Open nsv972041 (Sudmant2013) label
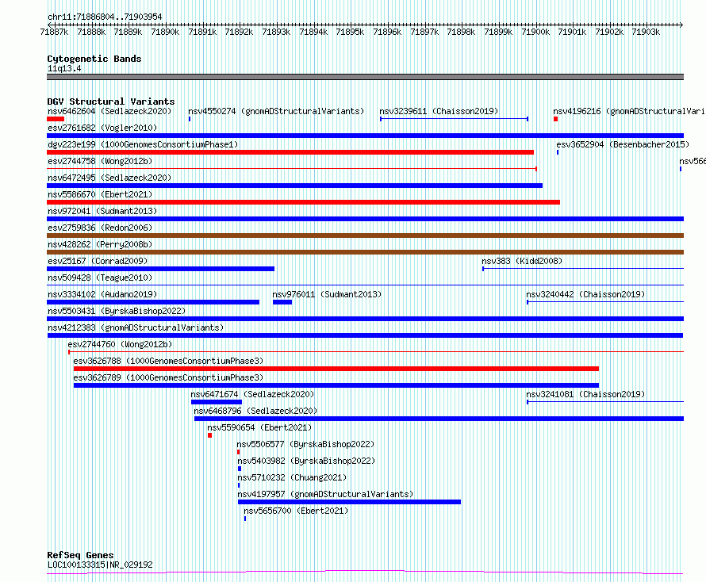 coord(102,211)
